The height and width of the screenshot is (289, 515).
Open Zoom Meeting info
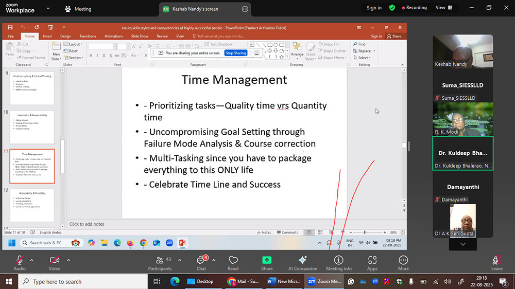pos(339,263)
